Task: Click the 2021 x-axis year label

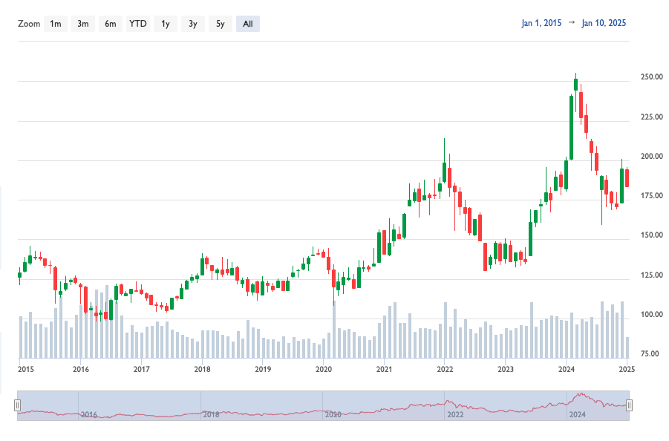Action: (384, 369)
